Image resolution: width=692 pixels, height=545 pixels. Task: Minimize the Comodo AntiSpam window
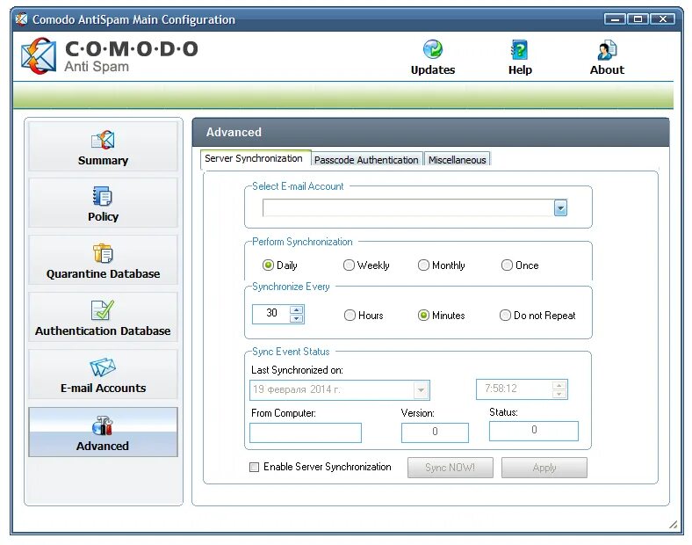[x=615, y=19]
